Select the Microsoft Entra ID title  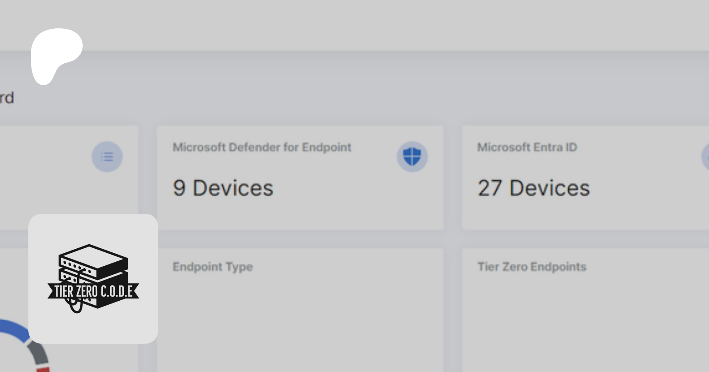pos(527,147)
